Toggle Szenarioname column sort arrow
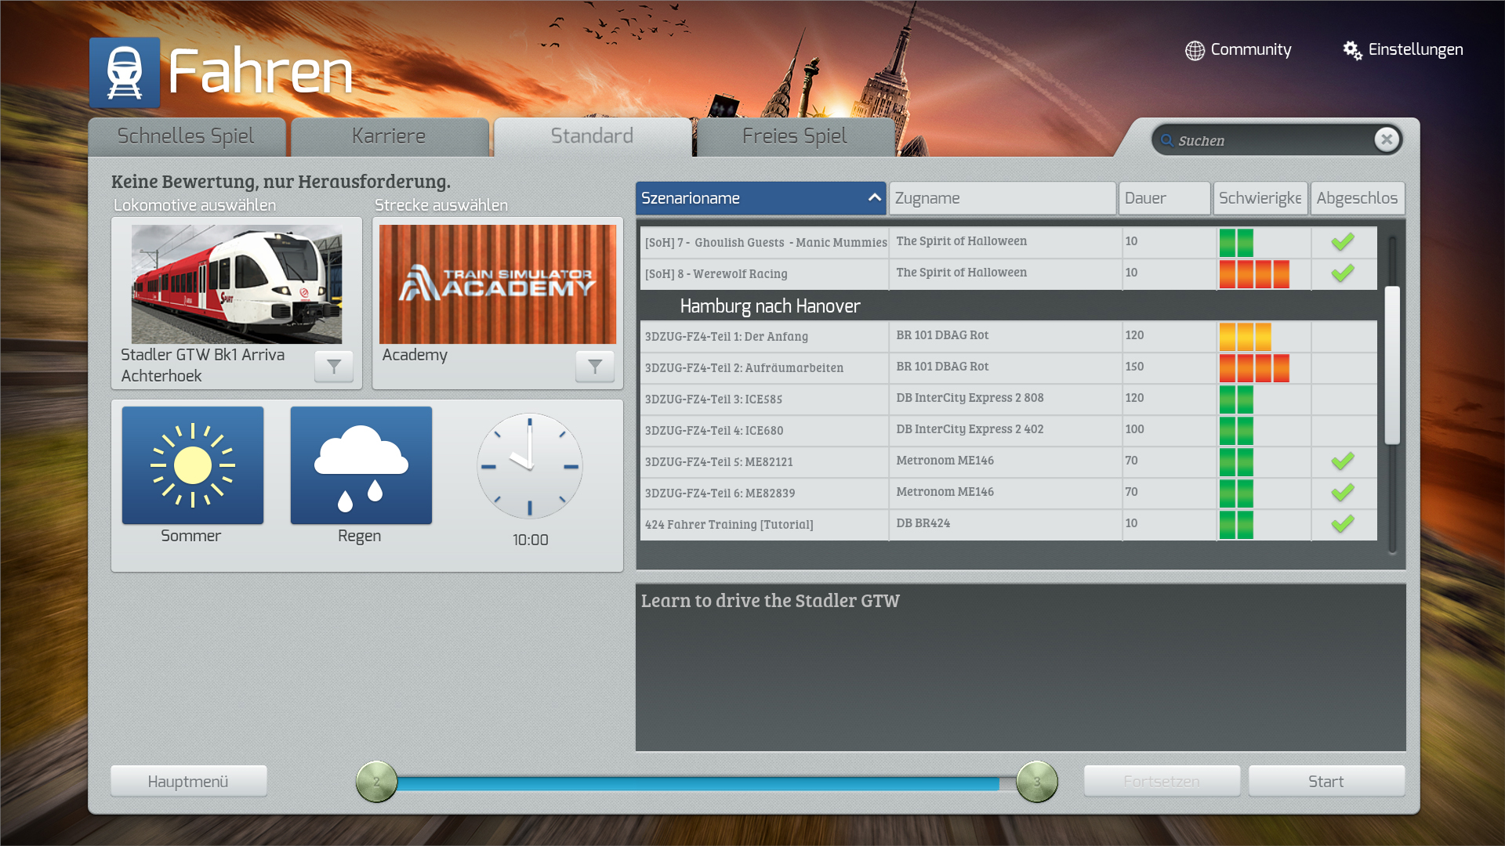The width and height of the screenshot is (1505, 846). coord(874,198)
